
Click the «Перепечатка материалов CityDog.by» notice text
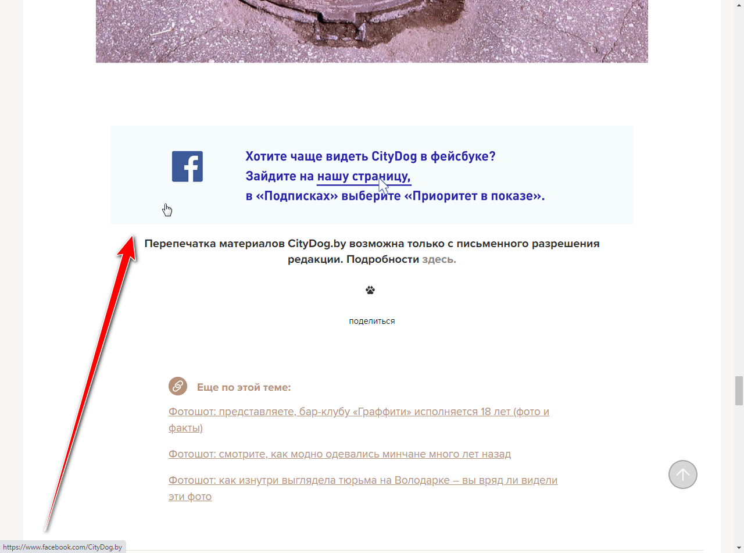pyautogui.click(x=372, y=251)
